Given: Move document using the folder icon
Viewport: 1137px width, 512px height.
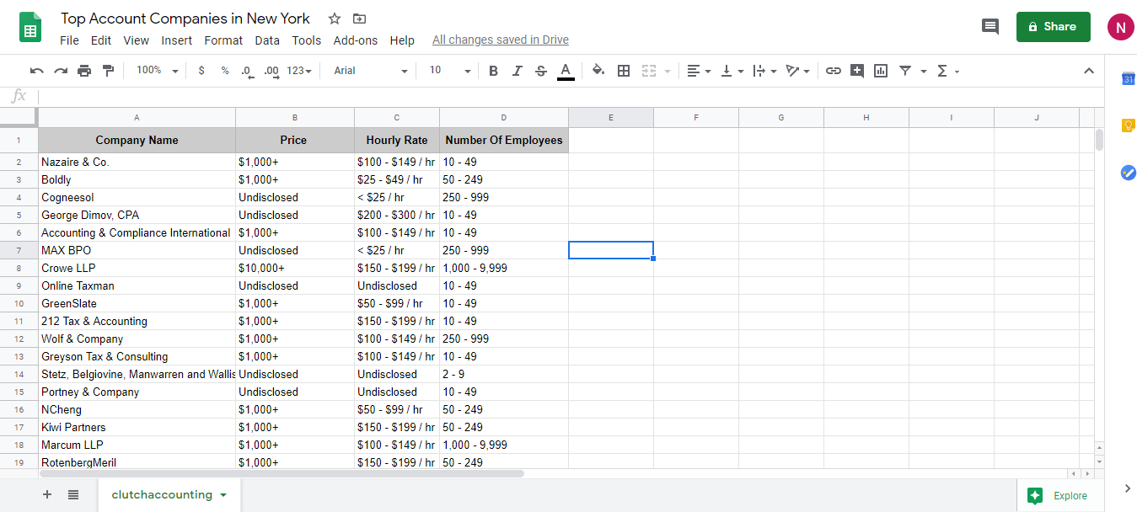Looking at the screenshot, I should [x=360, y=19].
